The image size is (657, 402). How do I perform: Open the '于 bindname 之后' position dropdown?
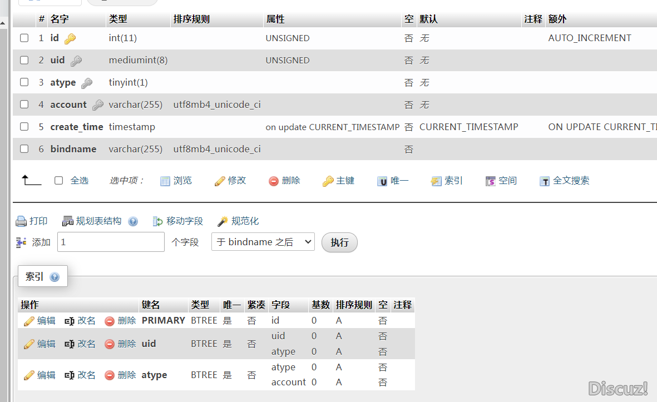pyautogui.click(x=263, y=242)
